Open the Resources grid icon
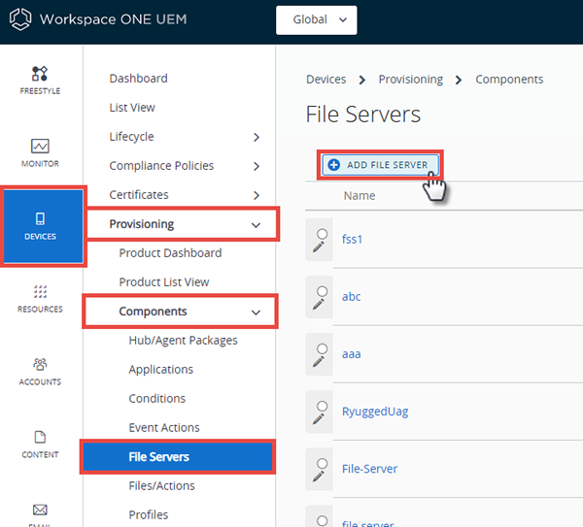 pos(40,291)
